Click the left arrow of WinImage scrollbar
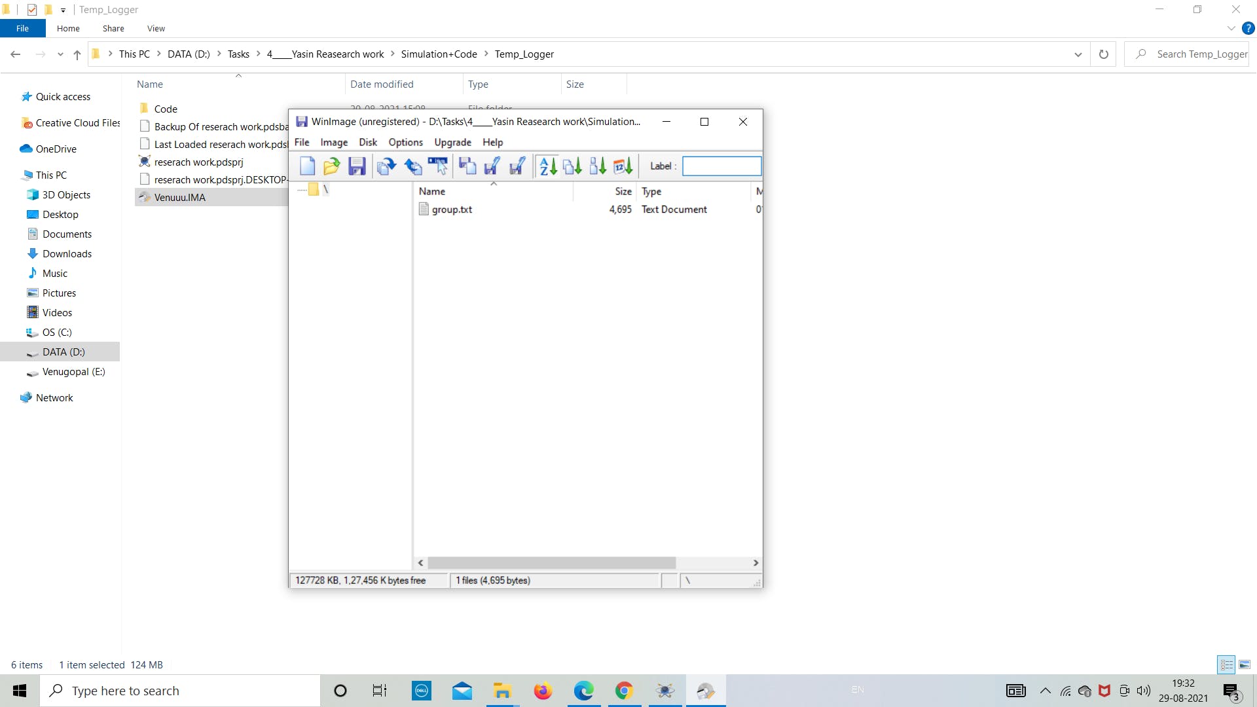 421,563
